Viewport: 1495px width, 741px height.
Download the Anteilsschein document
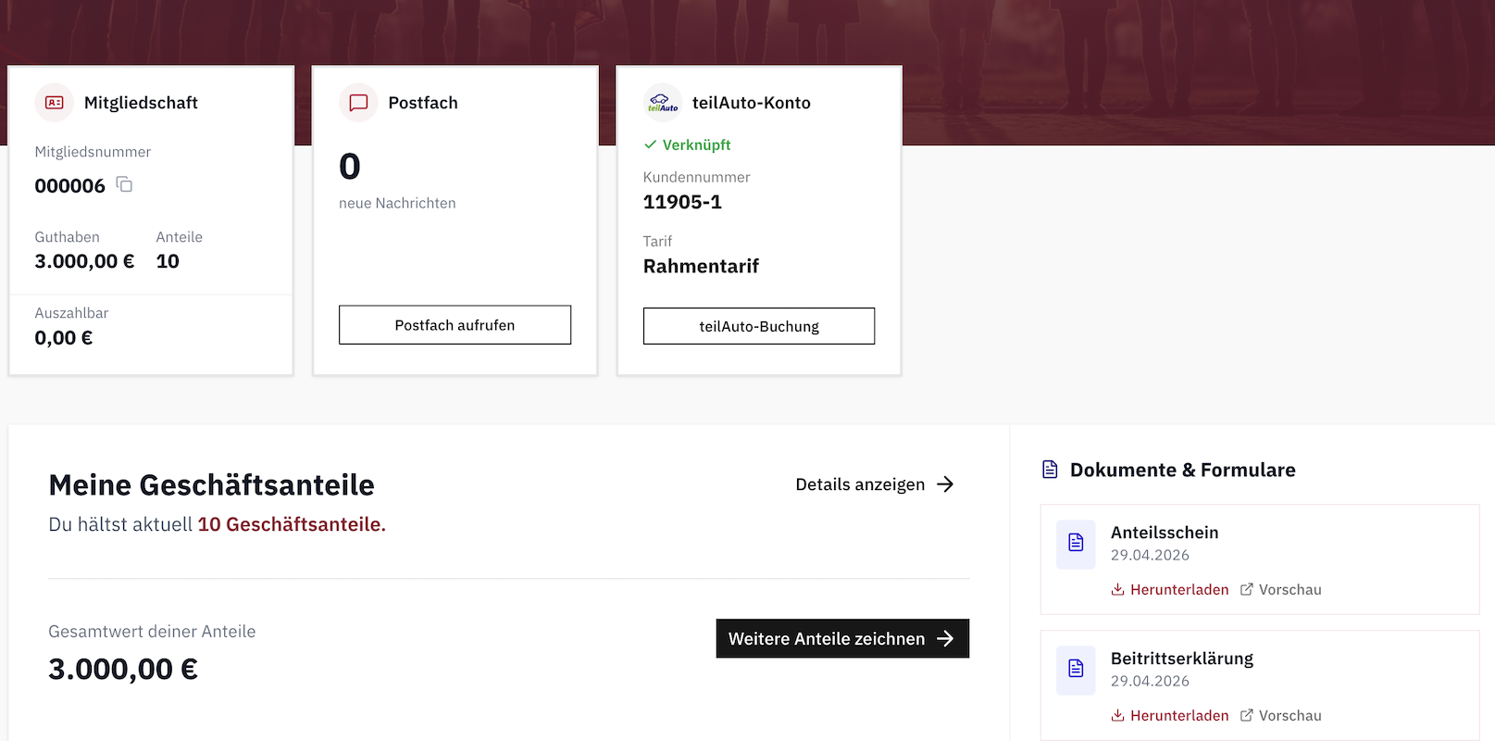1178,590
